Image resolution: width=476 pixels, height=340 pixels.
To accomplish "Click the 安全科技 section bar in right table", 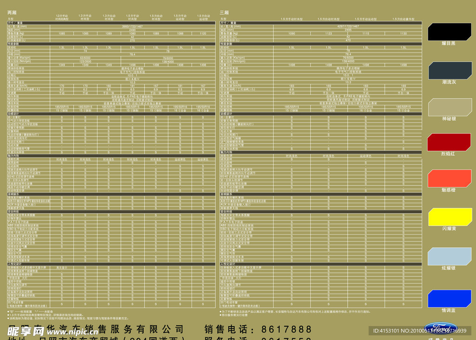I will pos(321,212).
